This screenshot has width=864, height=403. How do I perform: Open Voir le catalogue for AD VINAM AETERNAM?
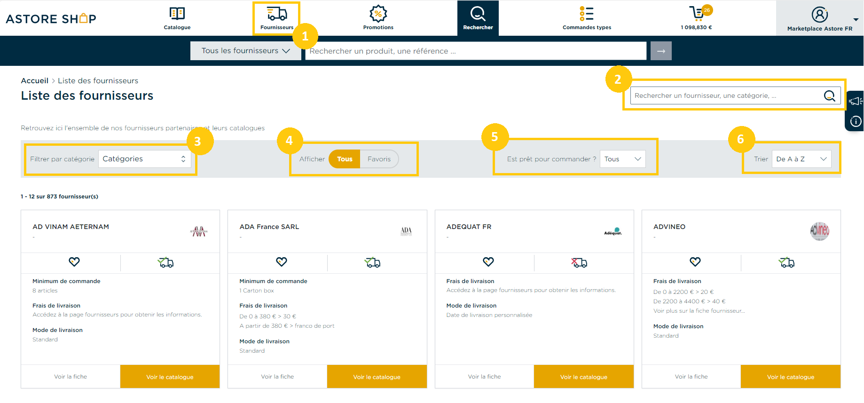pyautogui.click(x=170, y=377)
